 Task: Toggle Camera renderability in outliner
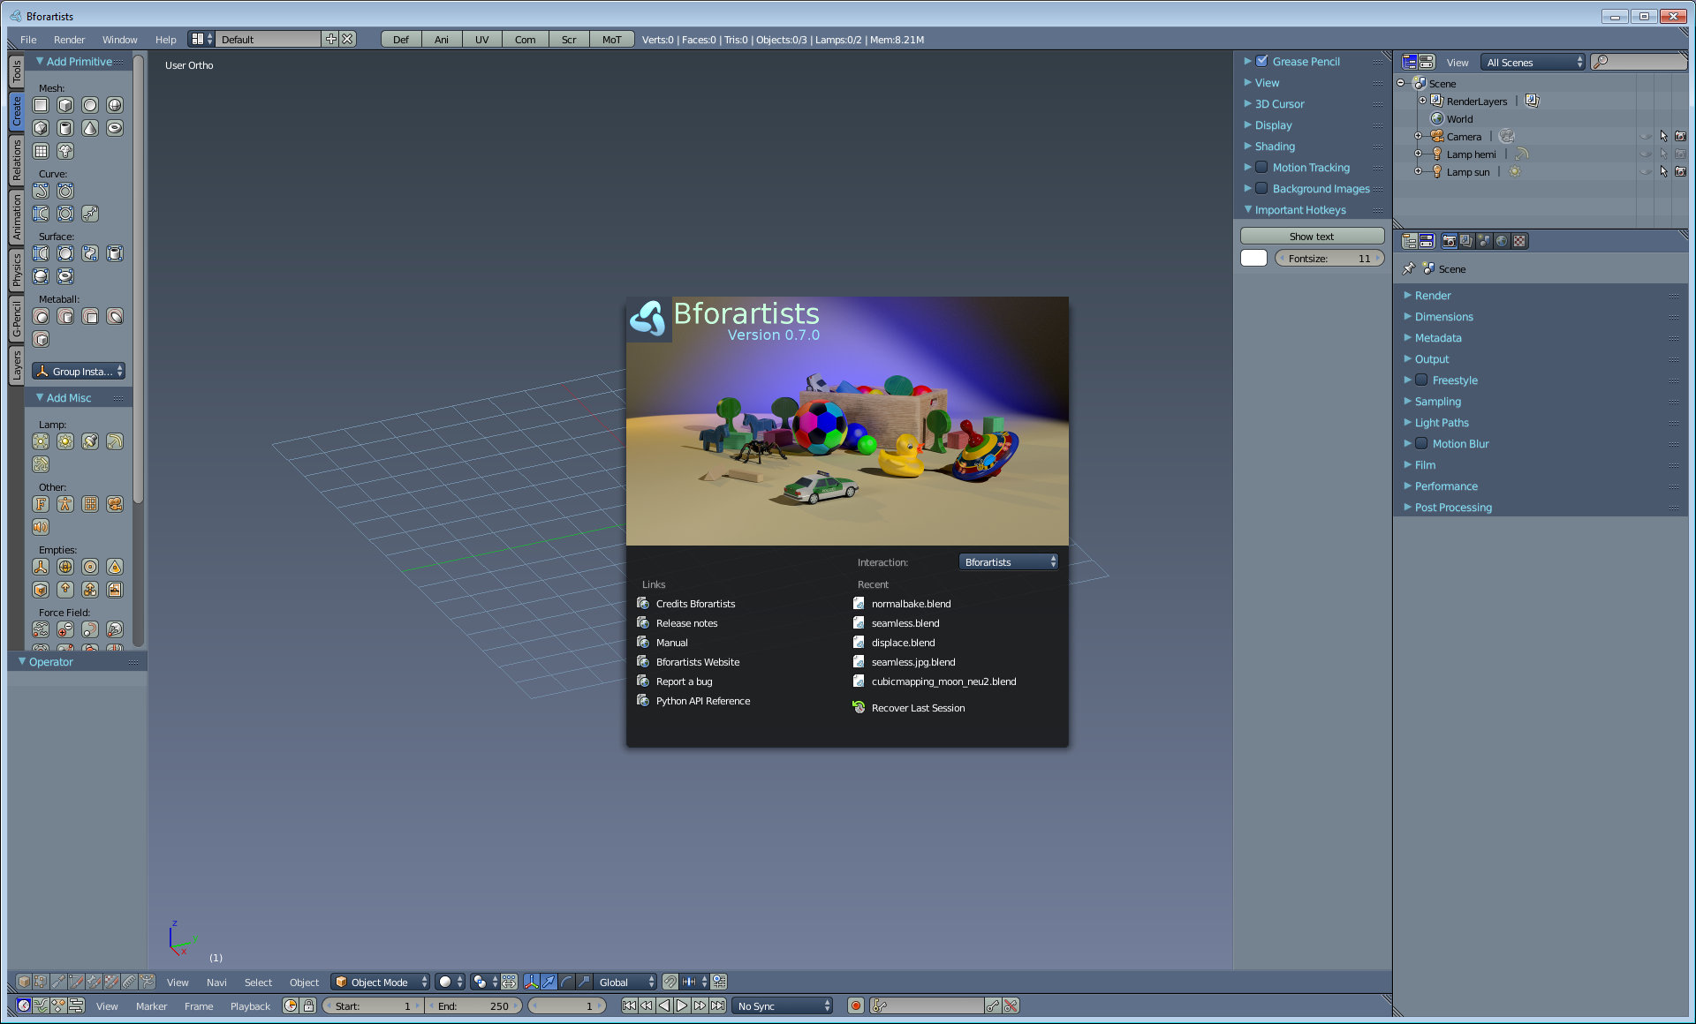click(x=1680, y=137)
